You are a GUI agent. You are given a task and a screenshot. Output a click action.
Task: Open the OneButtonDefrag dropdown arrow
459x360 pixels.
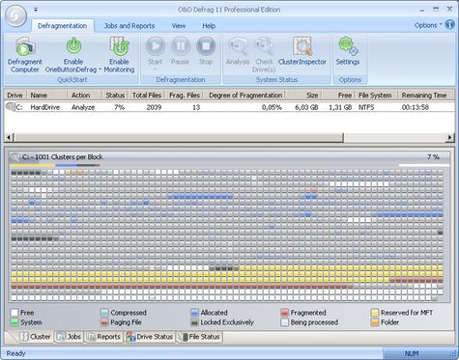click(100, 69)
